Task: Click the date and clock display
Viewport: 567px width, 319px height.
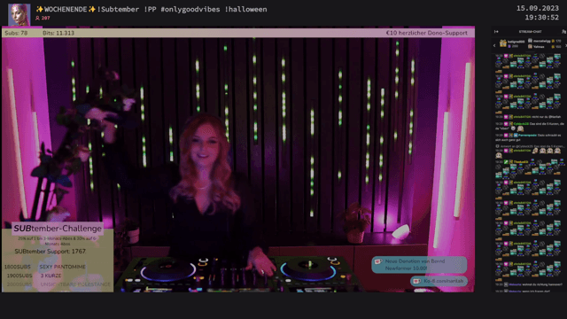Action: click(x=538, y=12)
